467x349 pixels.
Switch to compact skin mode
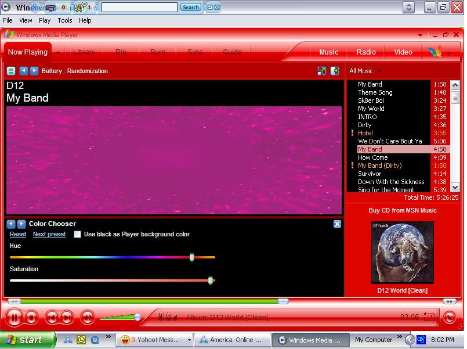point(450,318)
